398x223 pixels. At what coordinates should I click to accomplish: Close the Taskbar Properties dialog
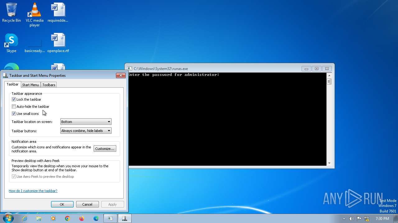point(121,75)
